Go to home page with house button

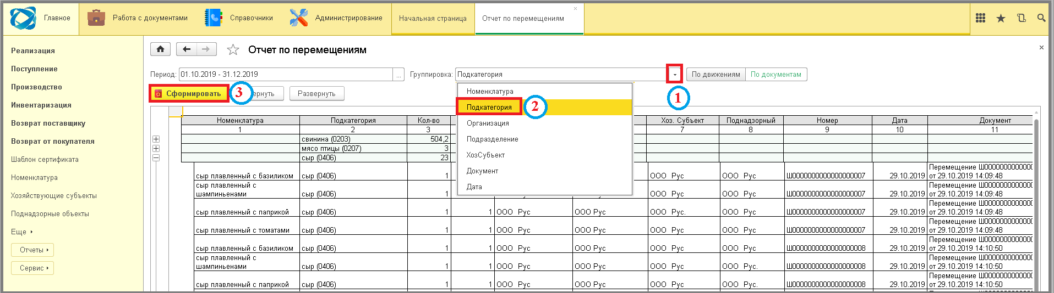[x=160, y=49]
